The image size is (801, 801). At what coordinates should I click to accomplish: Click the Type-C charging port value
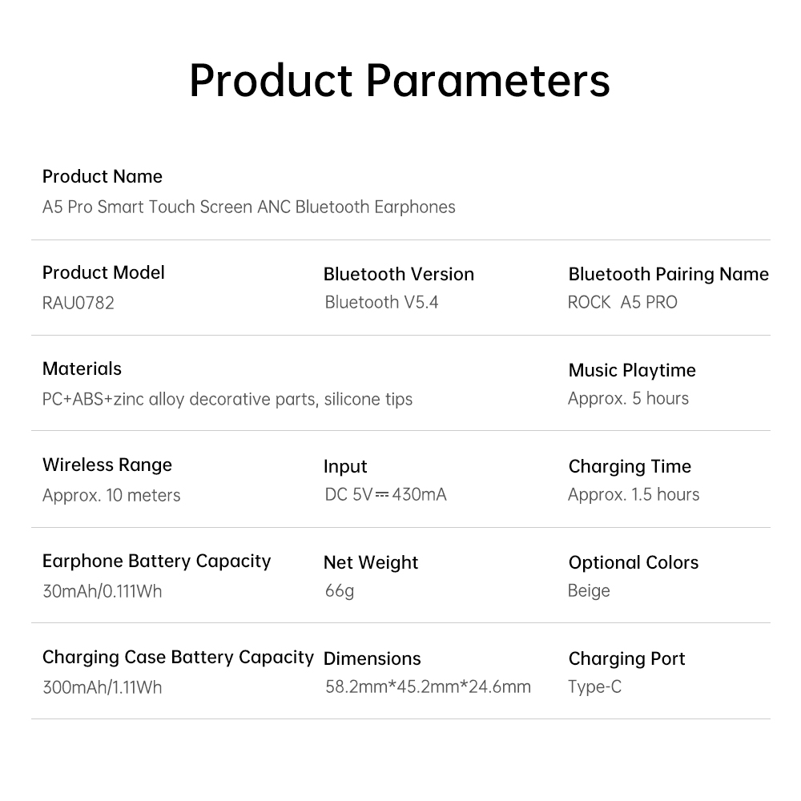594,686
